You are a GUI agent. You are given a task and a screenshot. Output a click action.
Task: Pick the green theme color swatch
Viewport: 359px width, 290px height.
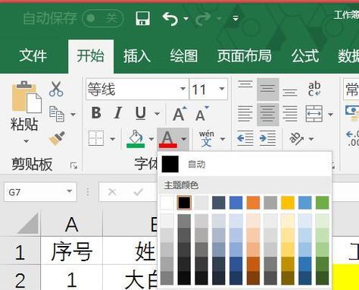click(x=323, y=203)
